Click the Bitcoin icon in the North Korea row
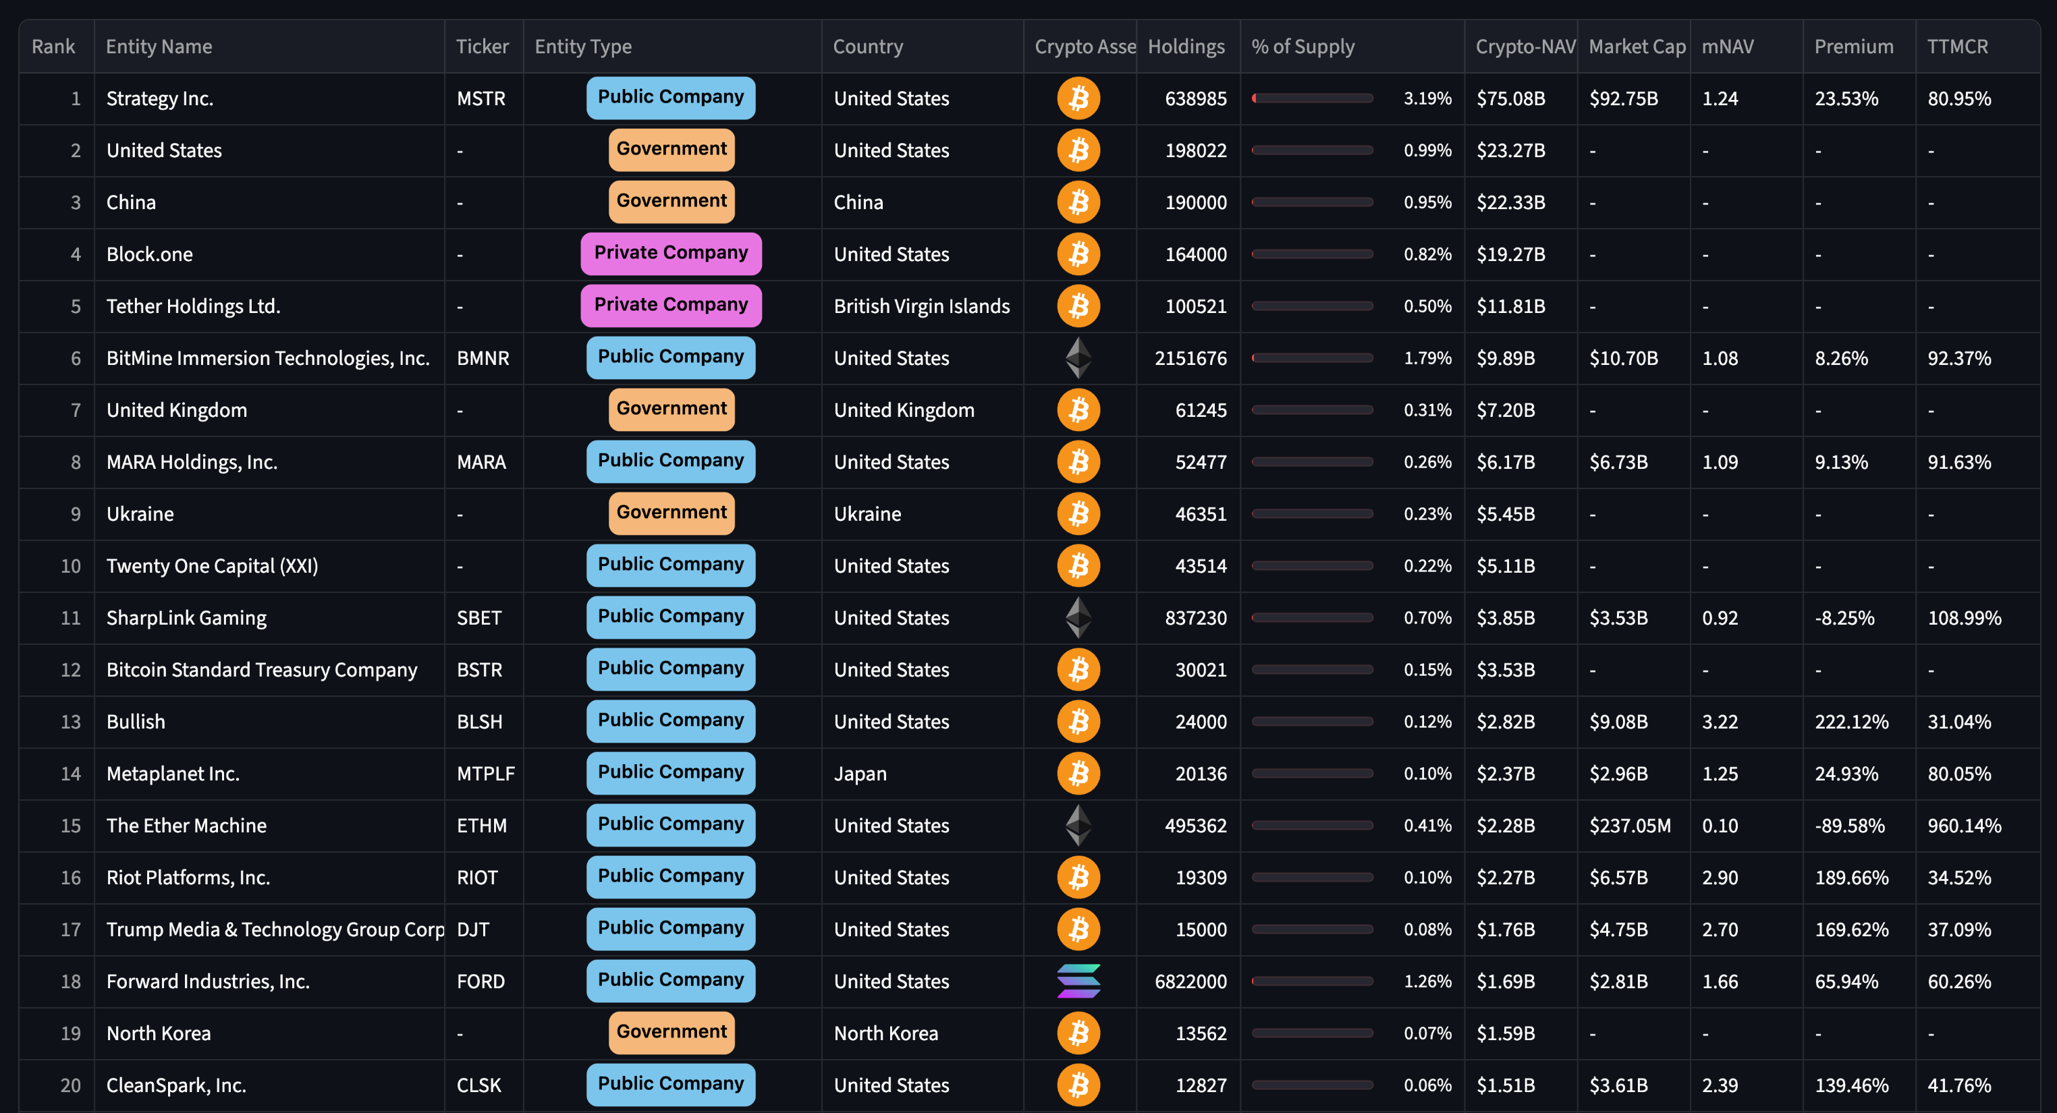This screenshot has height=1113, width=2057. pyautogui.click(x=1078, y=1032)
